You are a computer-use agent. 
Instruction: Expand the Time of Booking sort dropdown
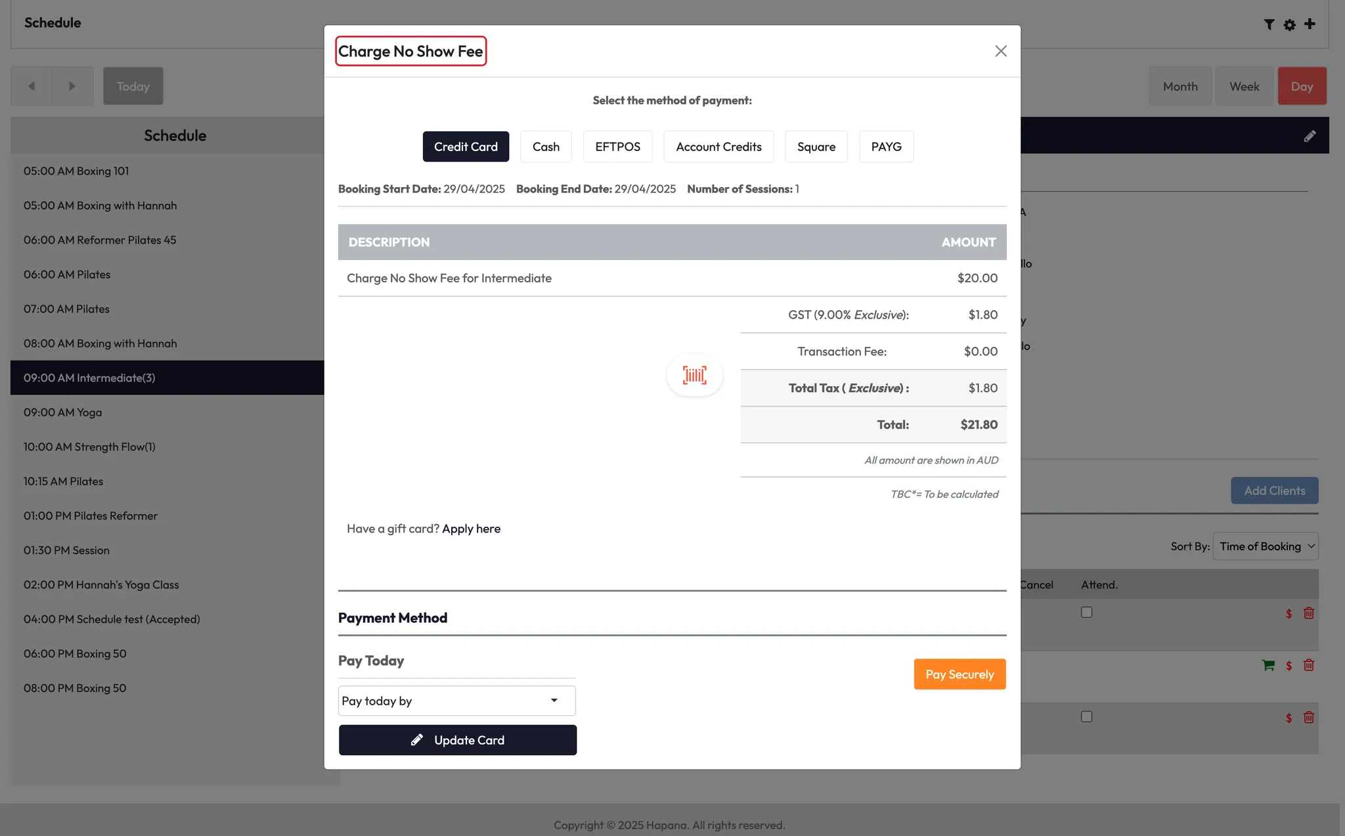(x=1265, y=546)
